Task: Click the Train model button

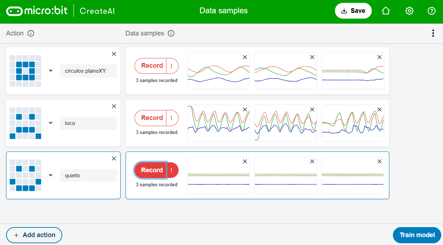Action: point(417,235)
